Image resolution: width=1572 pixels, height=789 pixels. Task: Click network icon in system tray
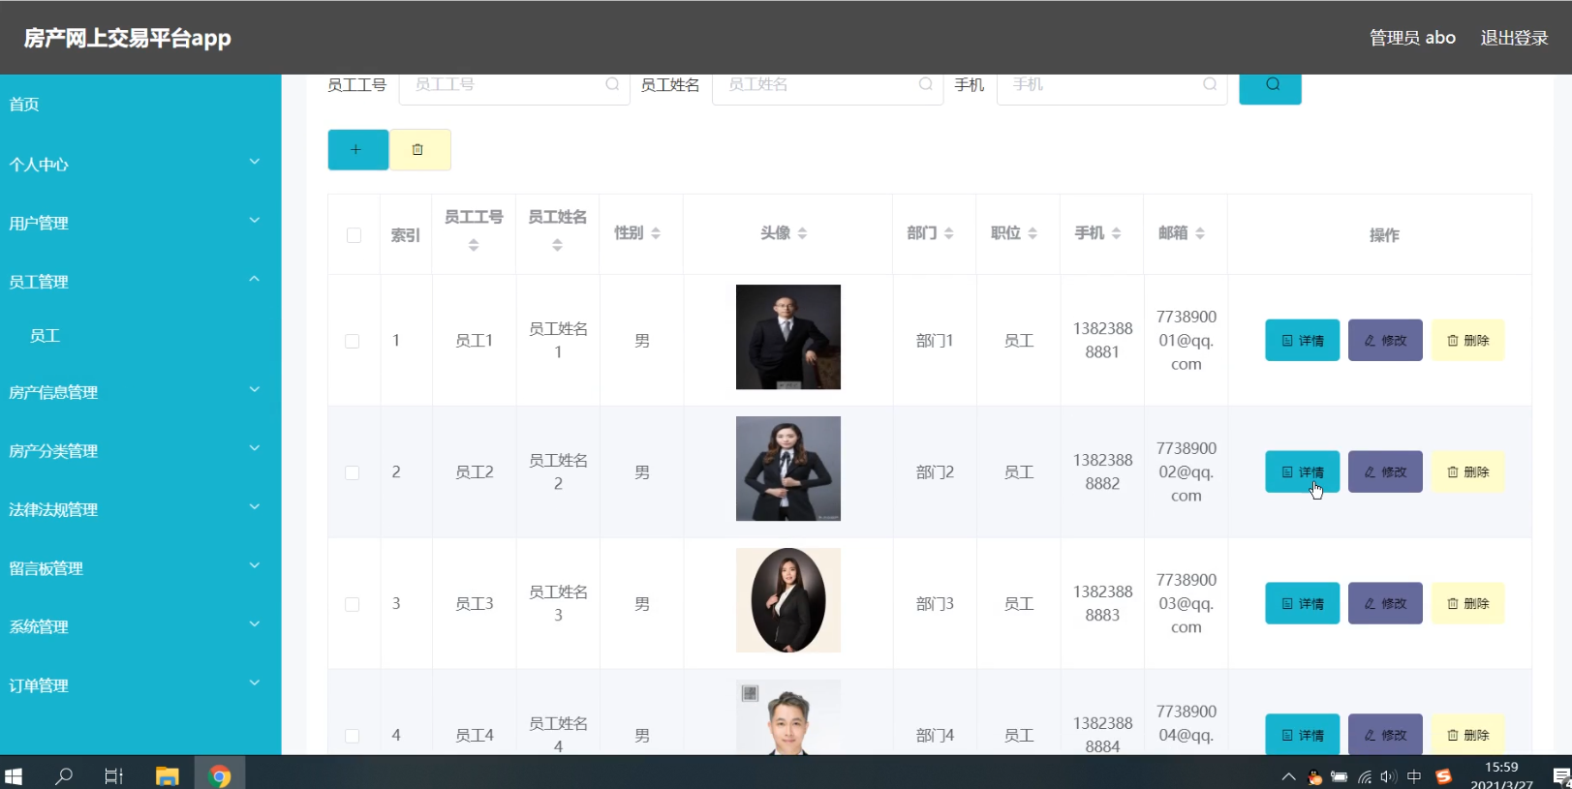pos(1365,776)
